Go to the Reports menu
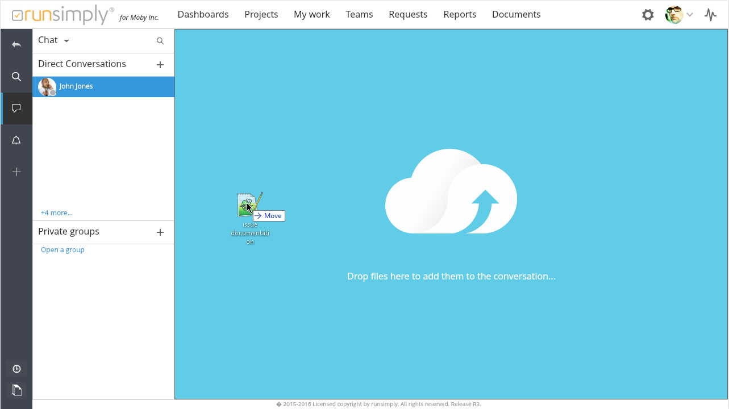Image resolution: width=729 pixels, height=409 pixels. [460, 14]
